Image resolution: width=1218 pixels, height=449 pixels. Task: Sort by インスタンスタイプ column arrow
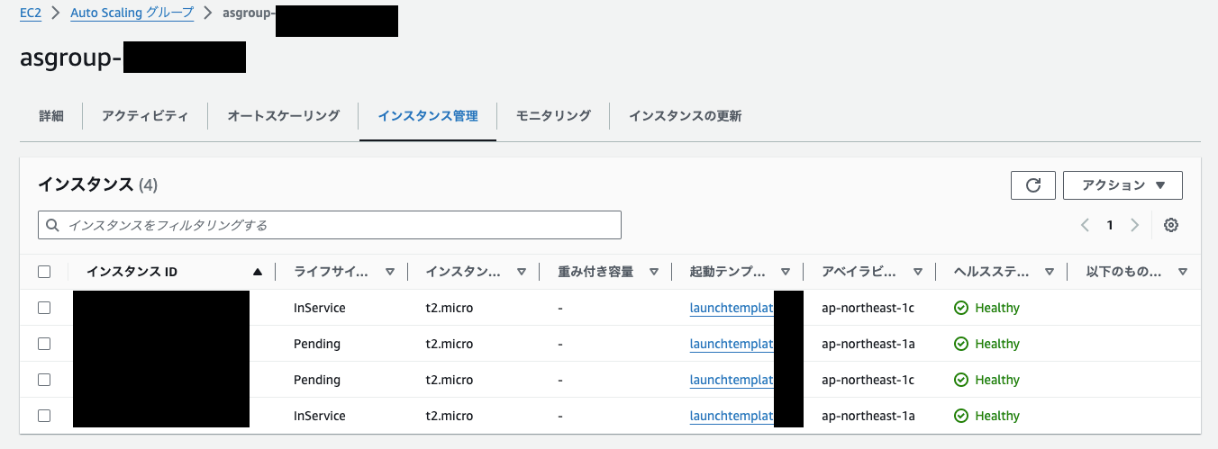click(x=521, y=272)
